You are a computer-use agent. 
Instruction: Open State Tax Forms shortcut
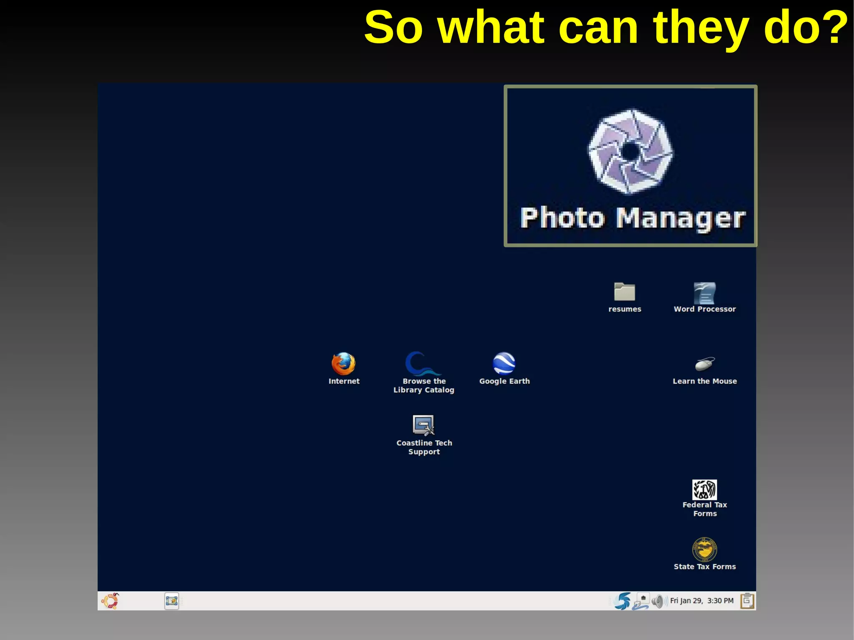[x=704, y=550]
